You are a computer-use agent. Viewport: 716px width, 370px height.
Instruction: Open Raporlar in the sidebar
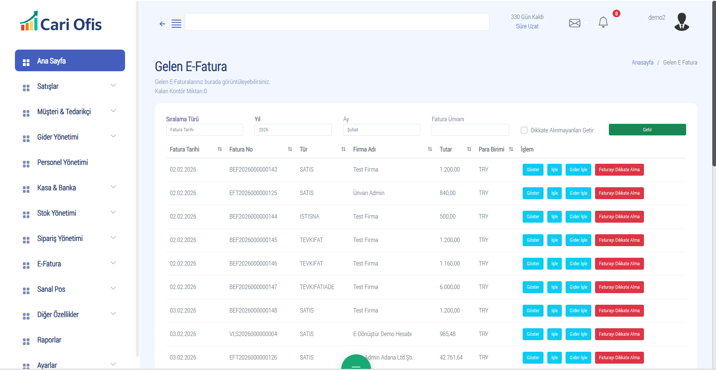[49, 340]
